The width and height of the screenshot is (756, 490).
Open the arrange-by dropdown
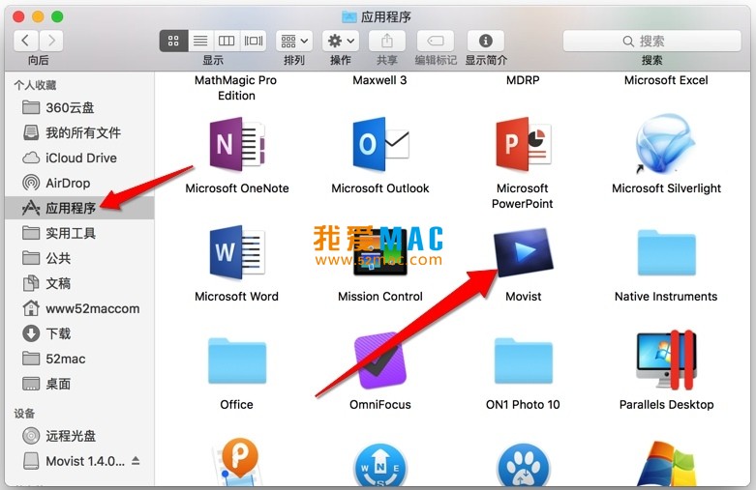294,41
